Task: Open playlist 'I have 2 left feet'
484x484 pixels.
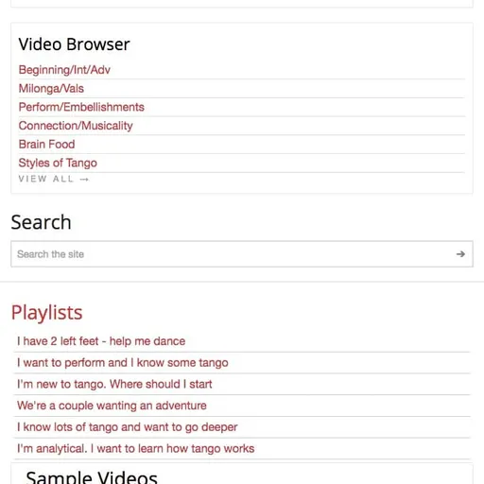Action: (101, 341)
